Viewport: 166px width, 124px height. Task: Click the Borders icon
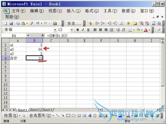[x=130, y=30]
